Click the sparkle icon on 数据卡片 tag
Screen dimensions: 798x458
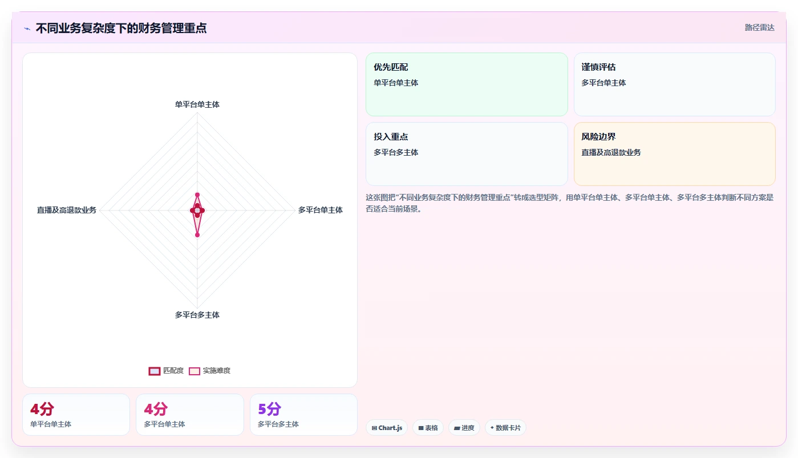(492, 427)
